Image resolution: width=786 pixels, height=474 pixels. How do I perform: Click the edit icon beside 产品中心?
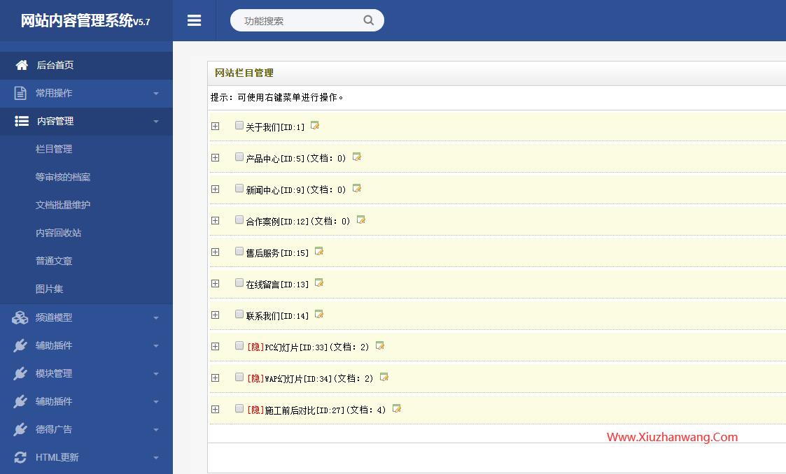click(357, 157)
